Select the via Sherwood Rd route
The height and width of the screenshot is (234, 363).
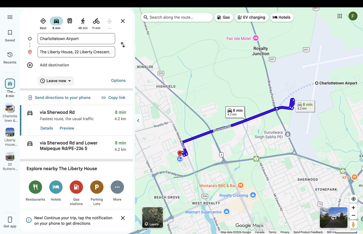(77, 120)
